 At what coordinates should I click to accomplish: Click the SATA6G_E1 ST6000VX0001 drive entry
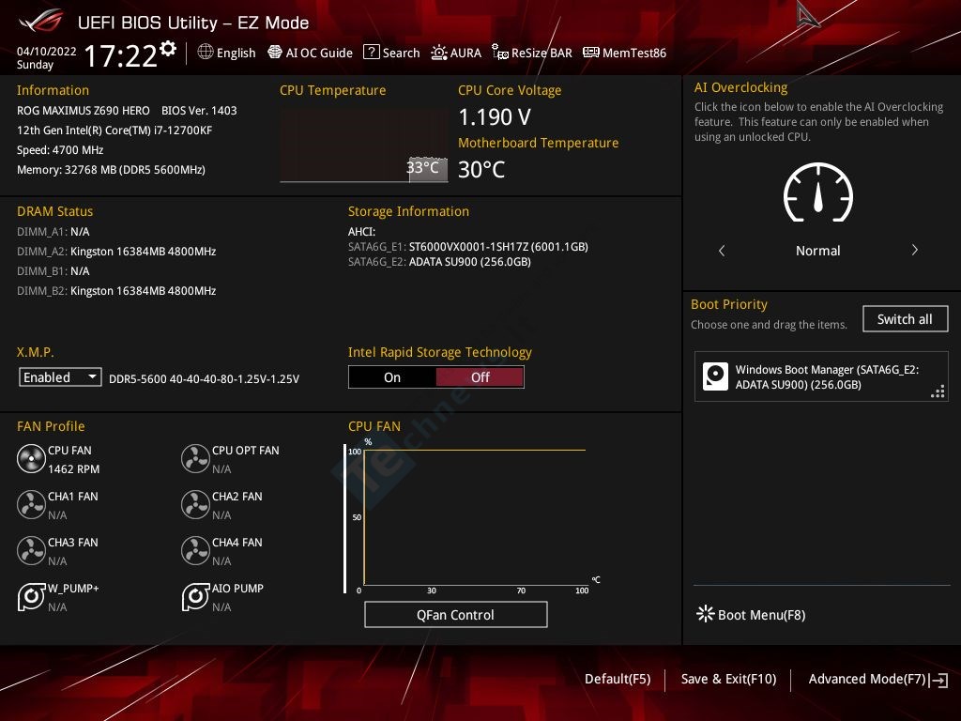click(x=468, y=247)
